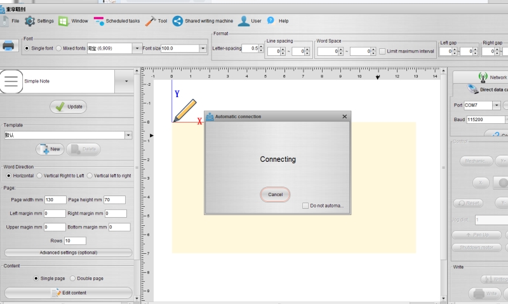Select Vertical Right to Left direction

pos(39,176)
